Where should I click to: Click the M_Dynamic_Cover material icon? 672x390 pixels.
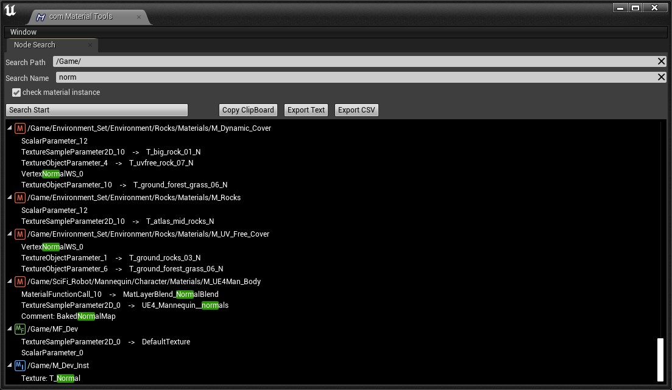[20, 128]
